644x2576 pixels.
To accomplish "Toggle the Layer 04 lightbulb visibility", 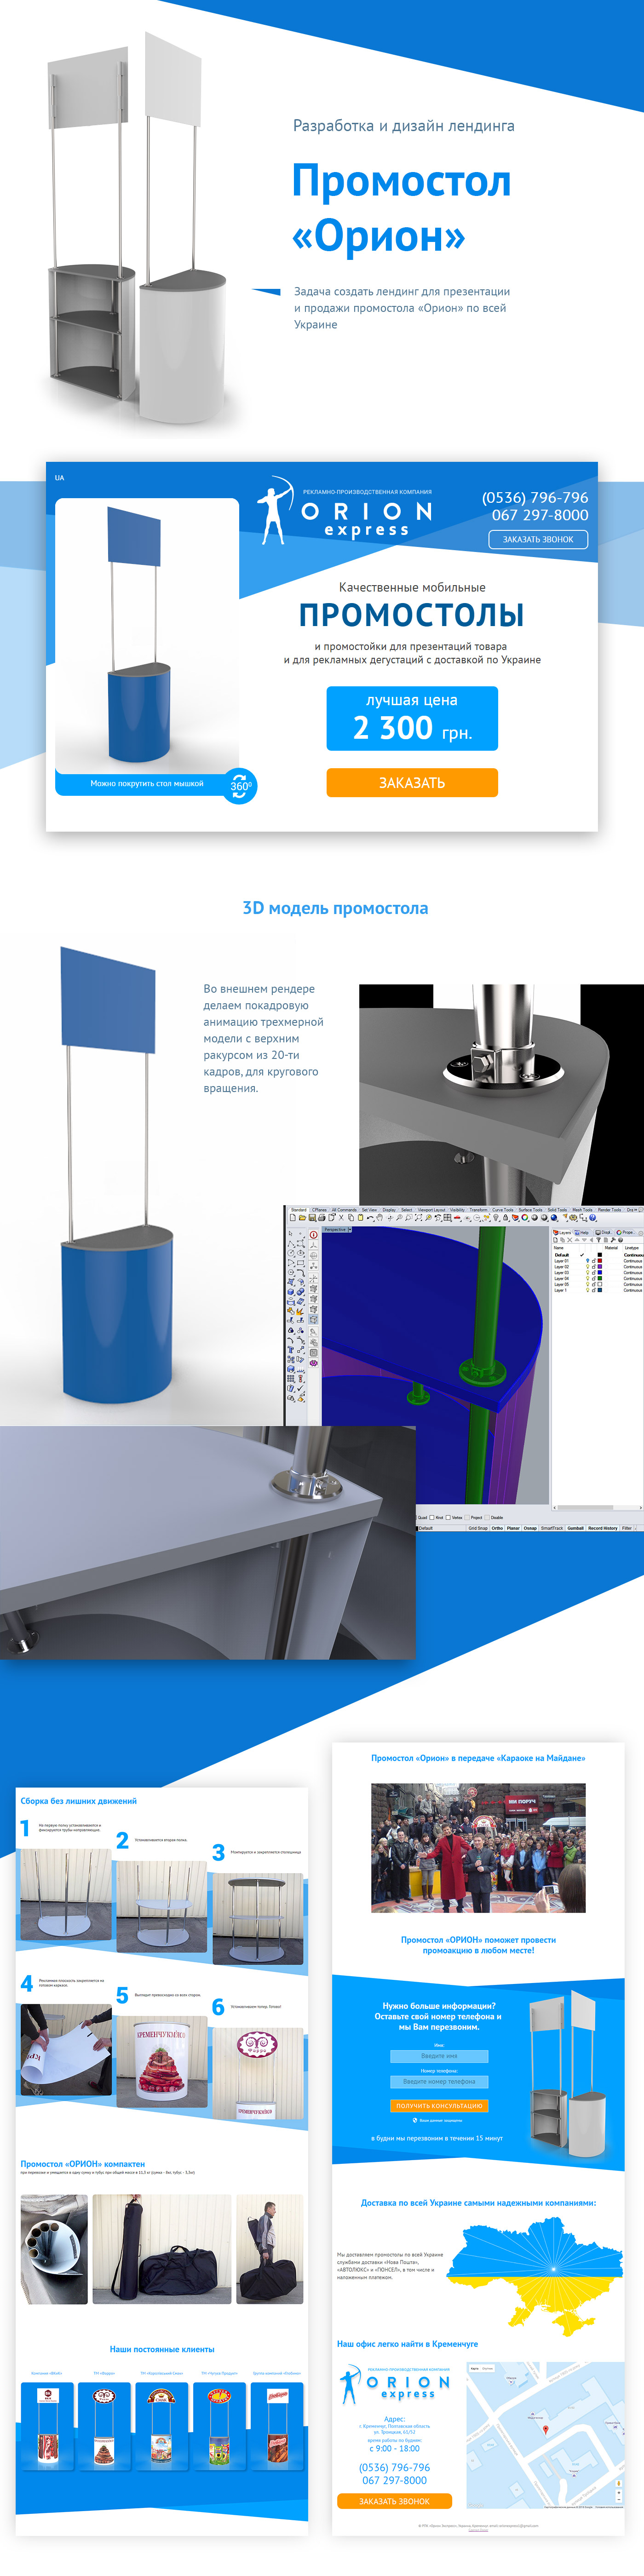I will click(x=588, y=1278).
